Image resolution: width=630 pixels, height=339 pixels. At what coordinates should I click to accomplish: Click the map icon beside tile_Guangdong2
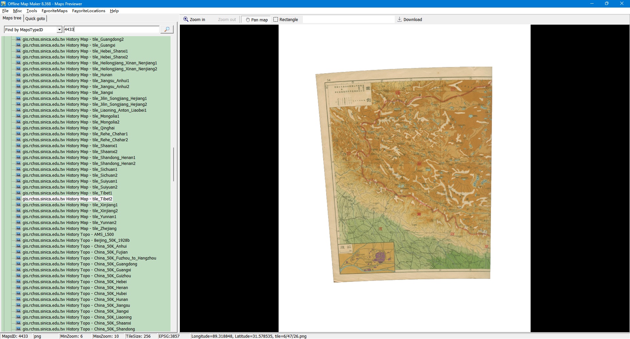(19, 39)
